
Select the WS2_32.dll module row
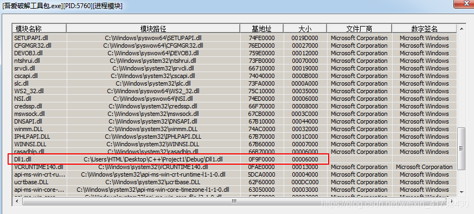(234, 91)
